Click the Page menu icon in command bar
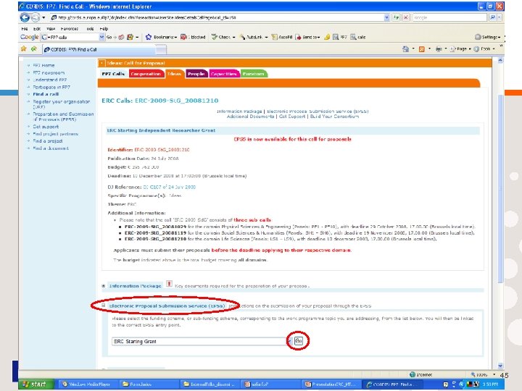The height and width of the screenshot is (391, 522). coord(452,49)
